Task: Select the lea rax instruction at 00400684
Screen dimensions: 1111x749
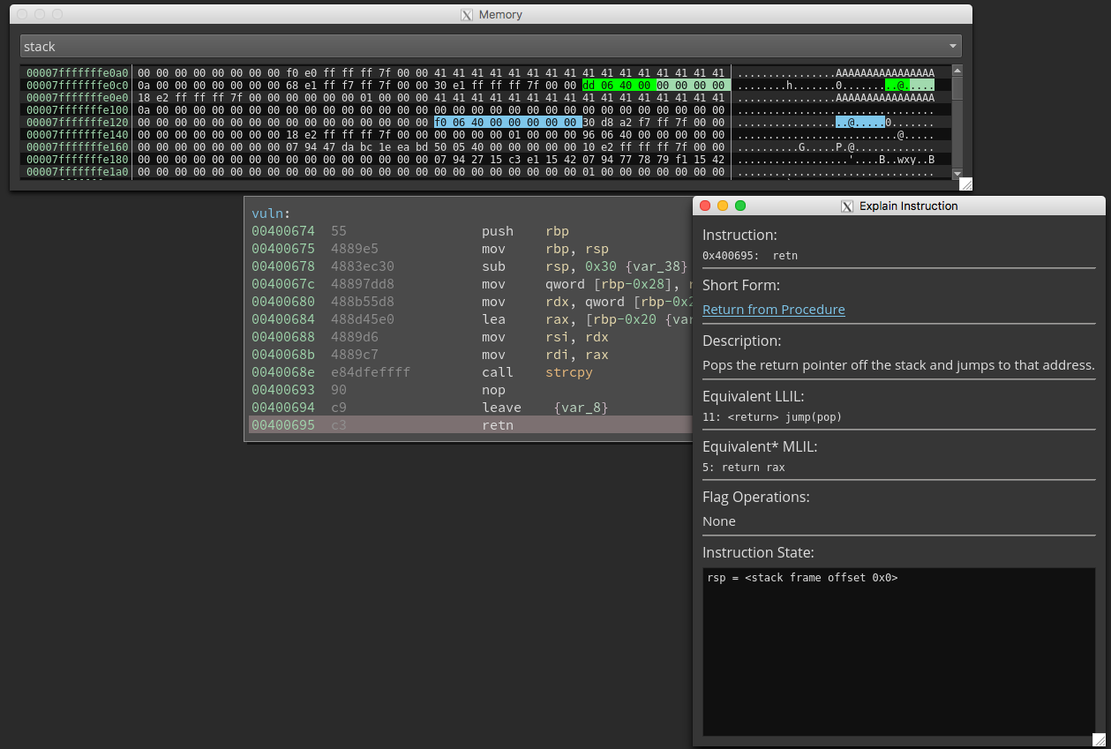Action: click(x=470, y=319)
